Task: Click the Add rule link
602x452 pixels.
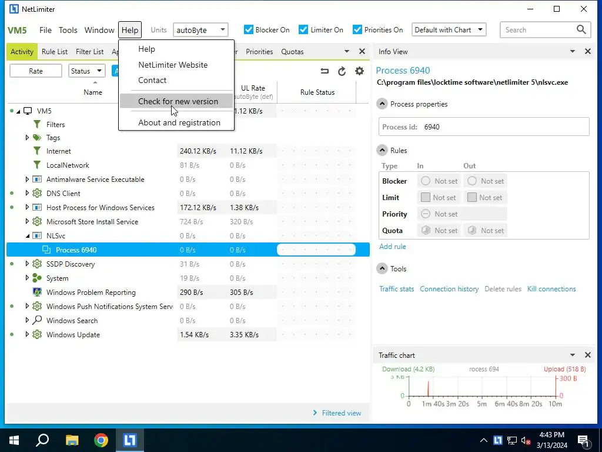Action: (392, 247)
